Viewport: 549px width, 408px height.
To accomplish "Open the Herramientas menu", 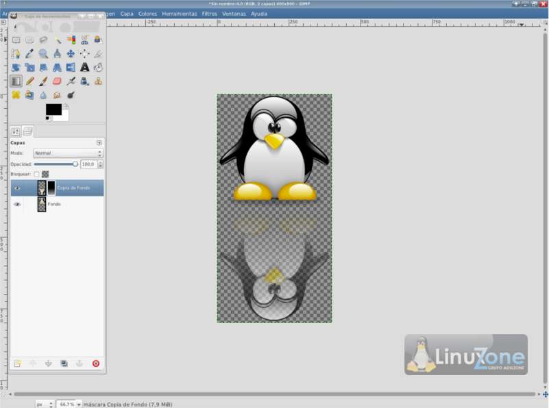I will 180,14.
